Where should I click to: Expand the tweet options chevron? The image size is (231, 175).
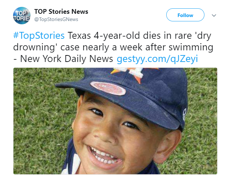(214, 16)
